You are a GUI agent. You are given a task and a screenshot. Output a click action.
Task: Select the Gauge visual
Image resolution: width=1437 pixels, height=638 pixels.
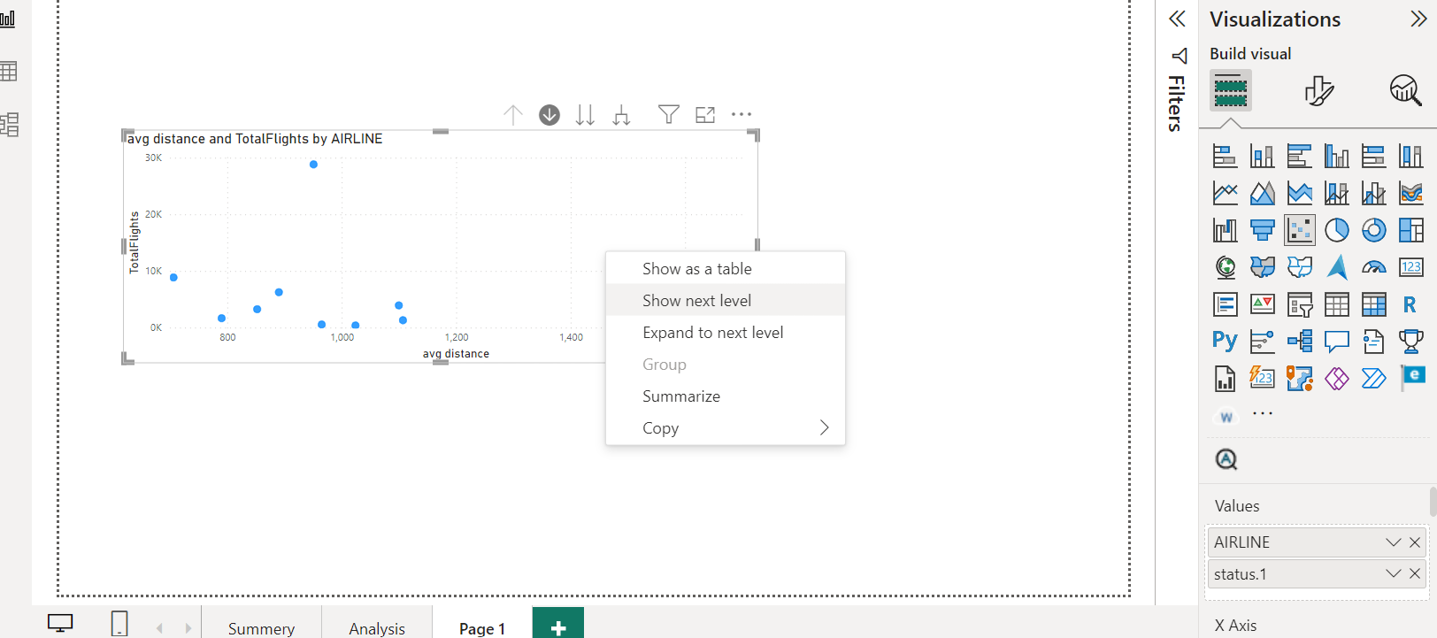(x=1373, y=267)
